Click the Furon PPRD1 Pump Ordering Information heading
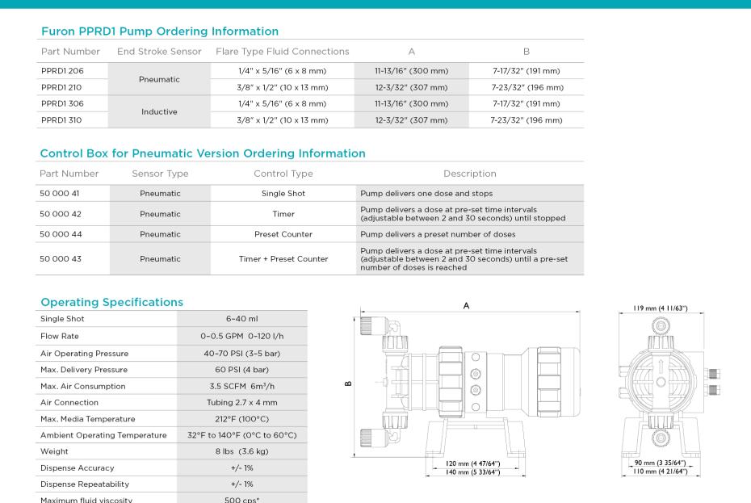This screenshot has height=503, width=751. pyautogui.click(x=160, y=31)
